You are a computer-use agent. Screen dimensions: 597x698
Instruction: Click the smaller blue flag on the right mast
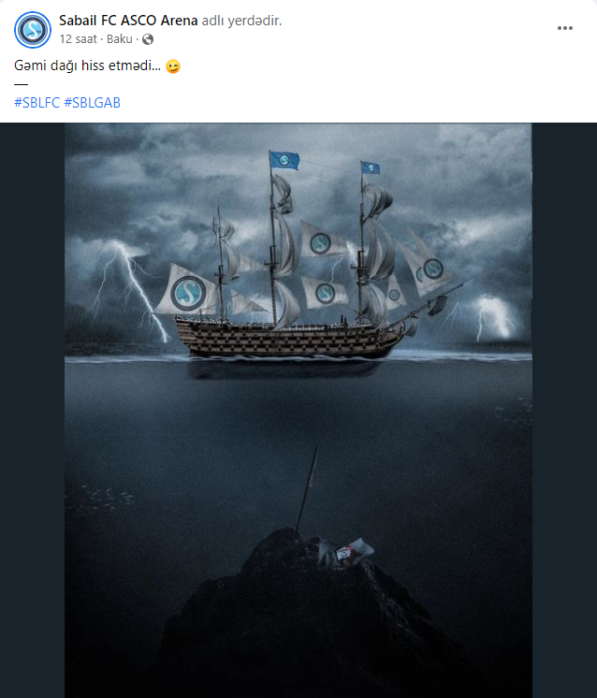[370, 167]
